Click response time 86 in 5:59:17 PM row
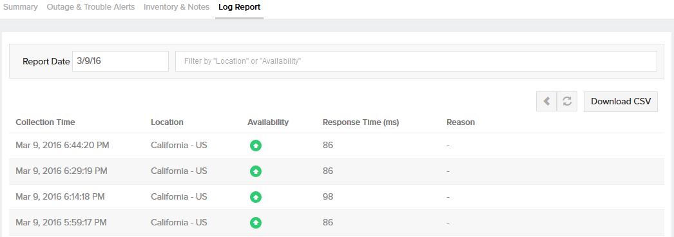 pos(328,222)
